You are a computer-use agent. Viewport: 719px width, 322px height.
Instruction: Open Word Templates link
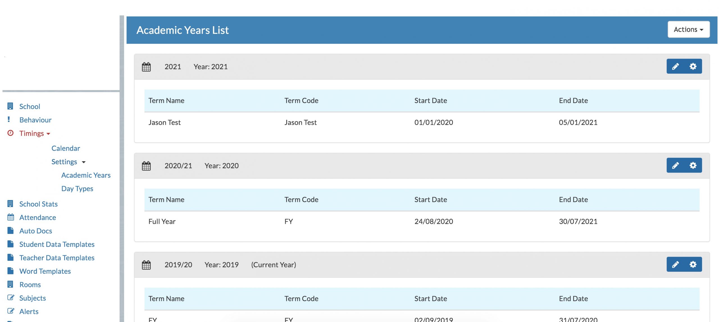pyautogui.click(x=45, y=271)
